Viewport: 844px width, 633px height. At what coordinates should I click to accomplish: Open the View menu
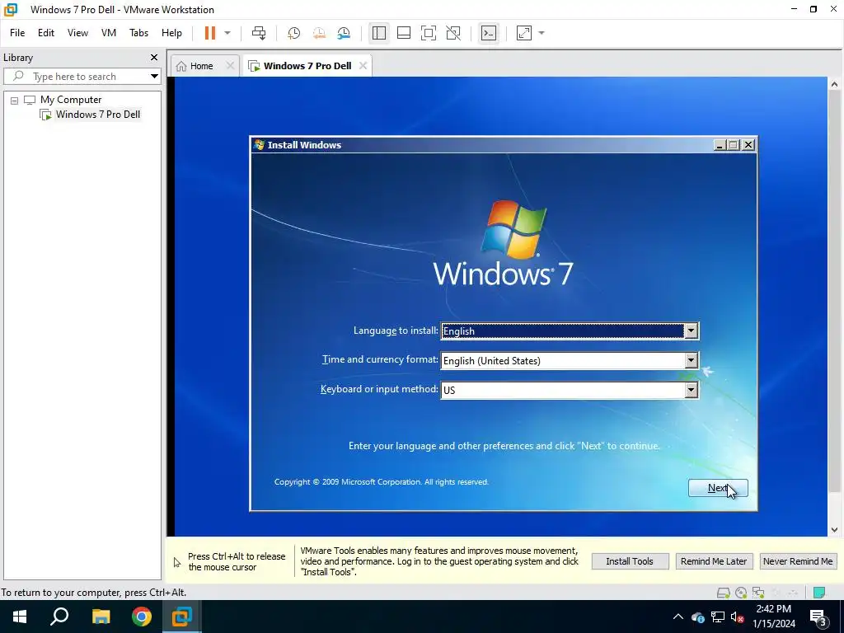pyautogui.click(x=77, y=33)
